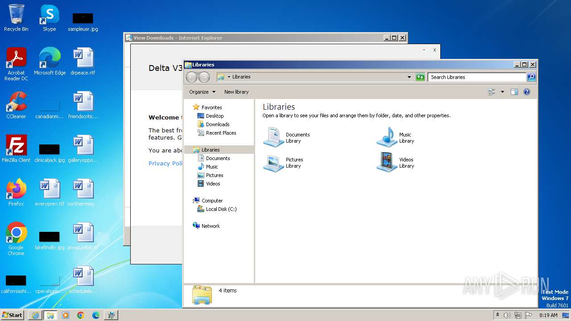Launch Microsoft Edge desktop shortcut
The width and height of the screenshot is (571, 321).
50,62
